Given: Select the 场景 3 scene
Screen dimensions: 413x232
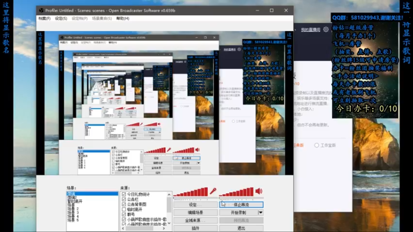Looking at the screenshot, I should click(73, 212).
